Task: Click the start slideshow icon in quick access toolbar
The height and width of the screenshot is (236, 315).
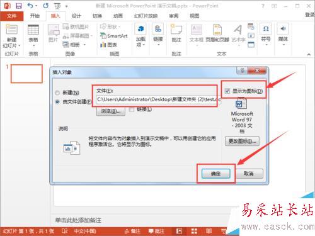Action: coord(57,6)
